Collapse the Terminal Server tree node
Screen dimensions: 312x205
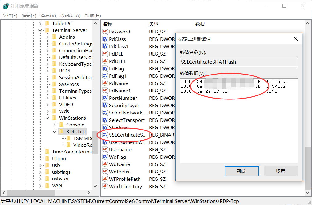[40, 30]
